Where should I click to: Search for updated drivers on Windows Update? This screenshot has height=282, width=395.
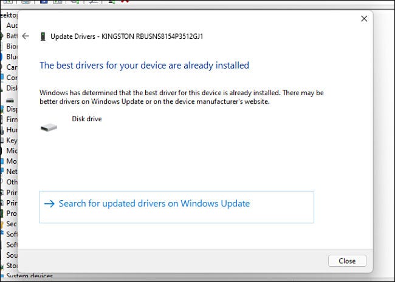click(x=177, y=207)
